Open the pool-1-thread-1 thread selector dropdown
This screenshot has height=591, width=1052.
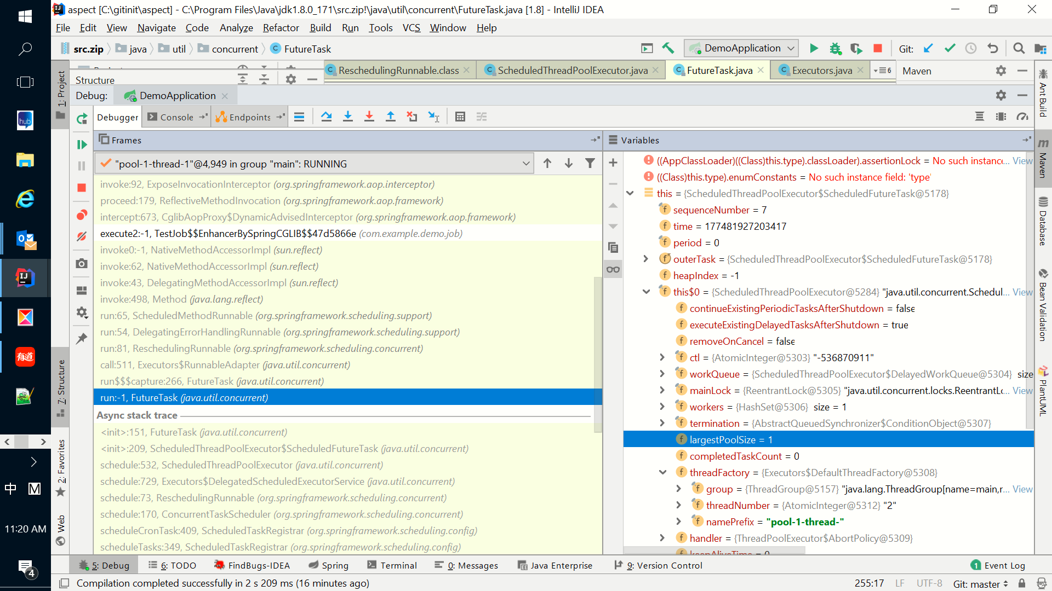coord(525,164)
